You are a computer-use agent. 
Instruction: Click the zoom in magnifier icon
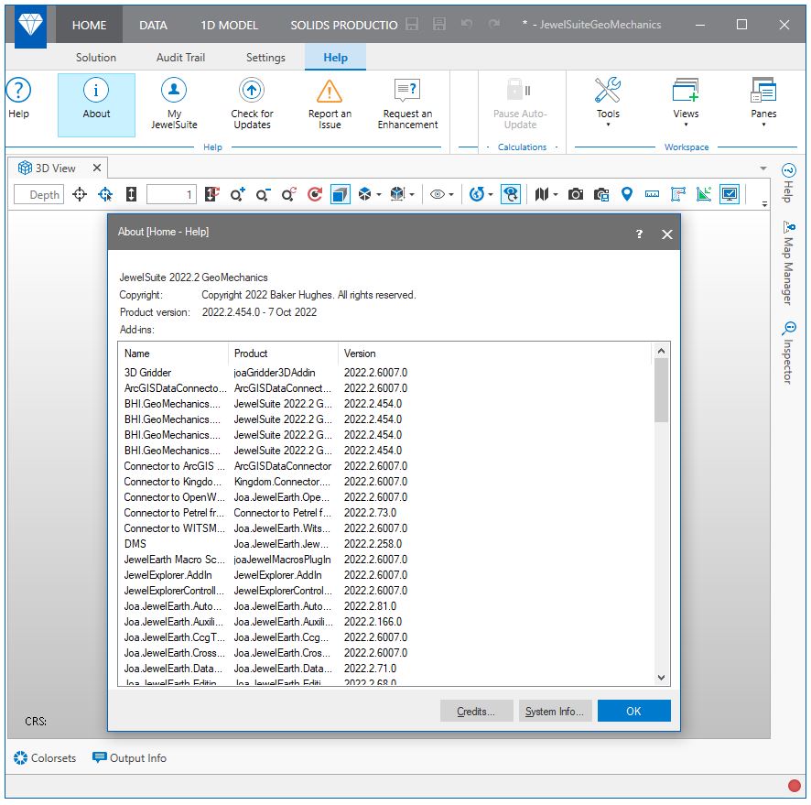tap(238, 194)
